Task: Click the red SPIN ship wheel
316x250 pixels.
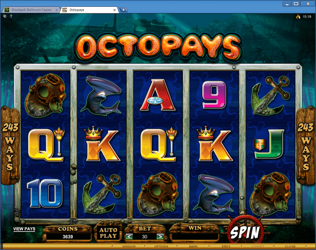Action: pyautogui.click(x=245, y=232)
